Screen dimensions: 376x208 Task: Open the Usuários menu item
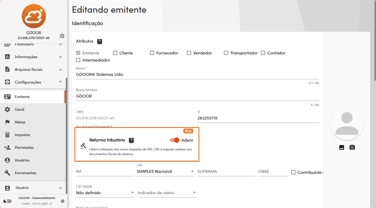click(33, 160)
